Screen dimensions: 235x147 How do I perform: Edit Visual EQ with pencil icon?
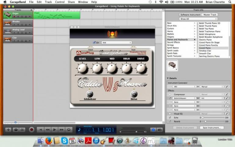227,114
